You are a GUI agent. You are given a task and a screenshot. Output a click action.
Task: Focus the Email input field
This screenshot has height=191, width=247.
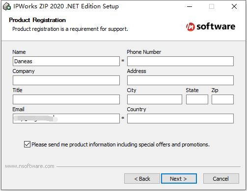66,119
